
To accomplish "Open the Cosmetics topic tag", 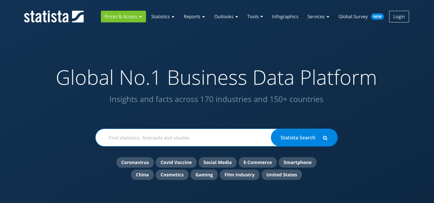I will pyautogui.click(x=172, y=175).
